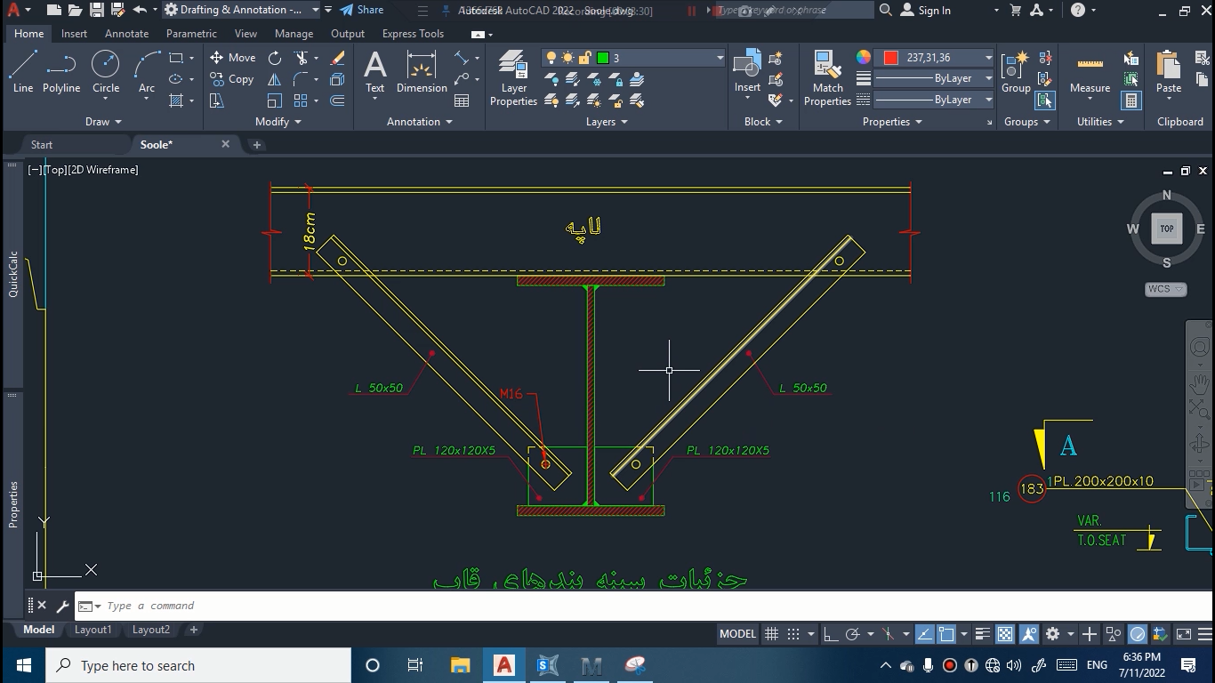Click the [2D Wireframe] visual style label
The height and width of the screenshot is (683, 1215).
pyautogui.click(x=103, y=170)
